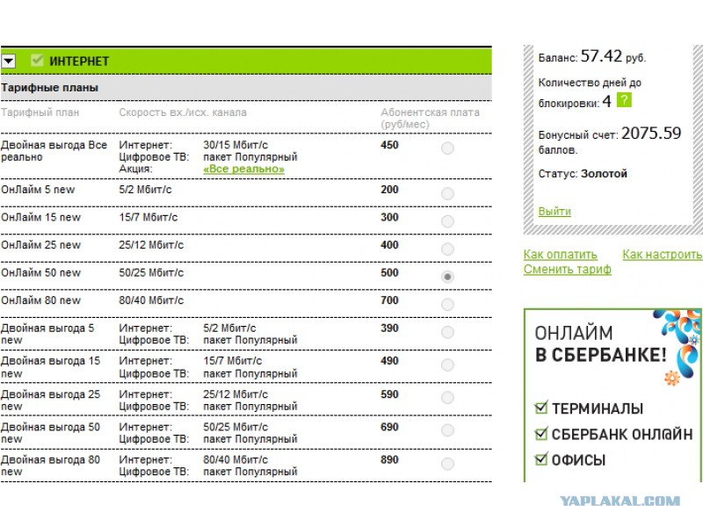Image resolution: width=703 pixels, height=527 pixels.
Task: Open the «Все реально» promotion link
Action: tap(243, 169)
